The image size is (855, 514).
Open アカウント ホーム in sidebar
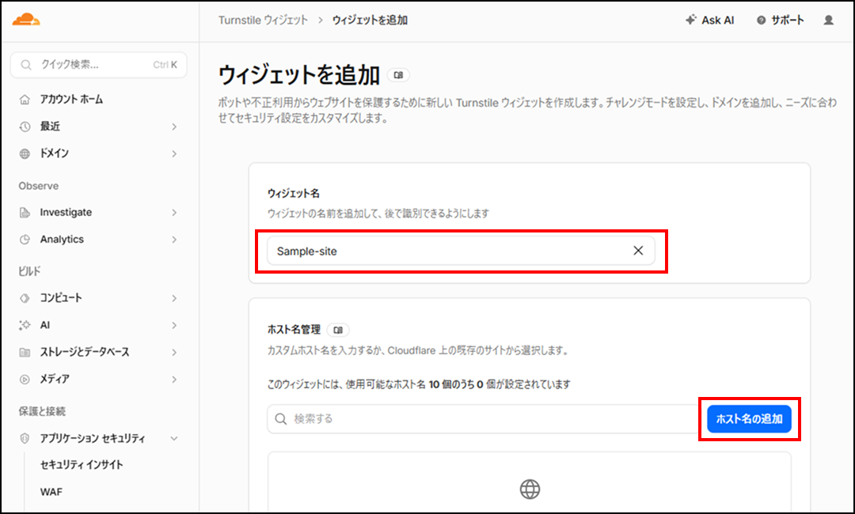[71, 100]
